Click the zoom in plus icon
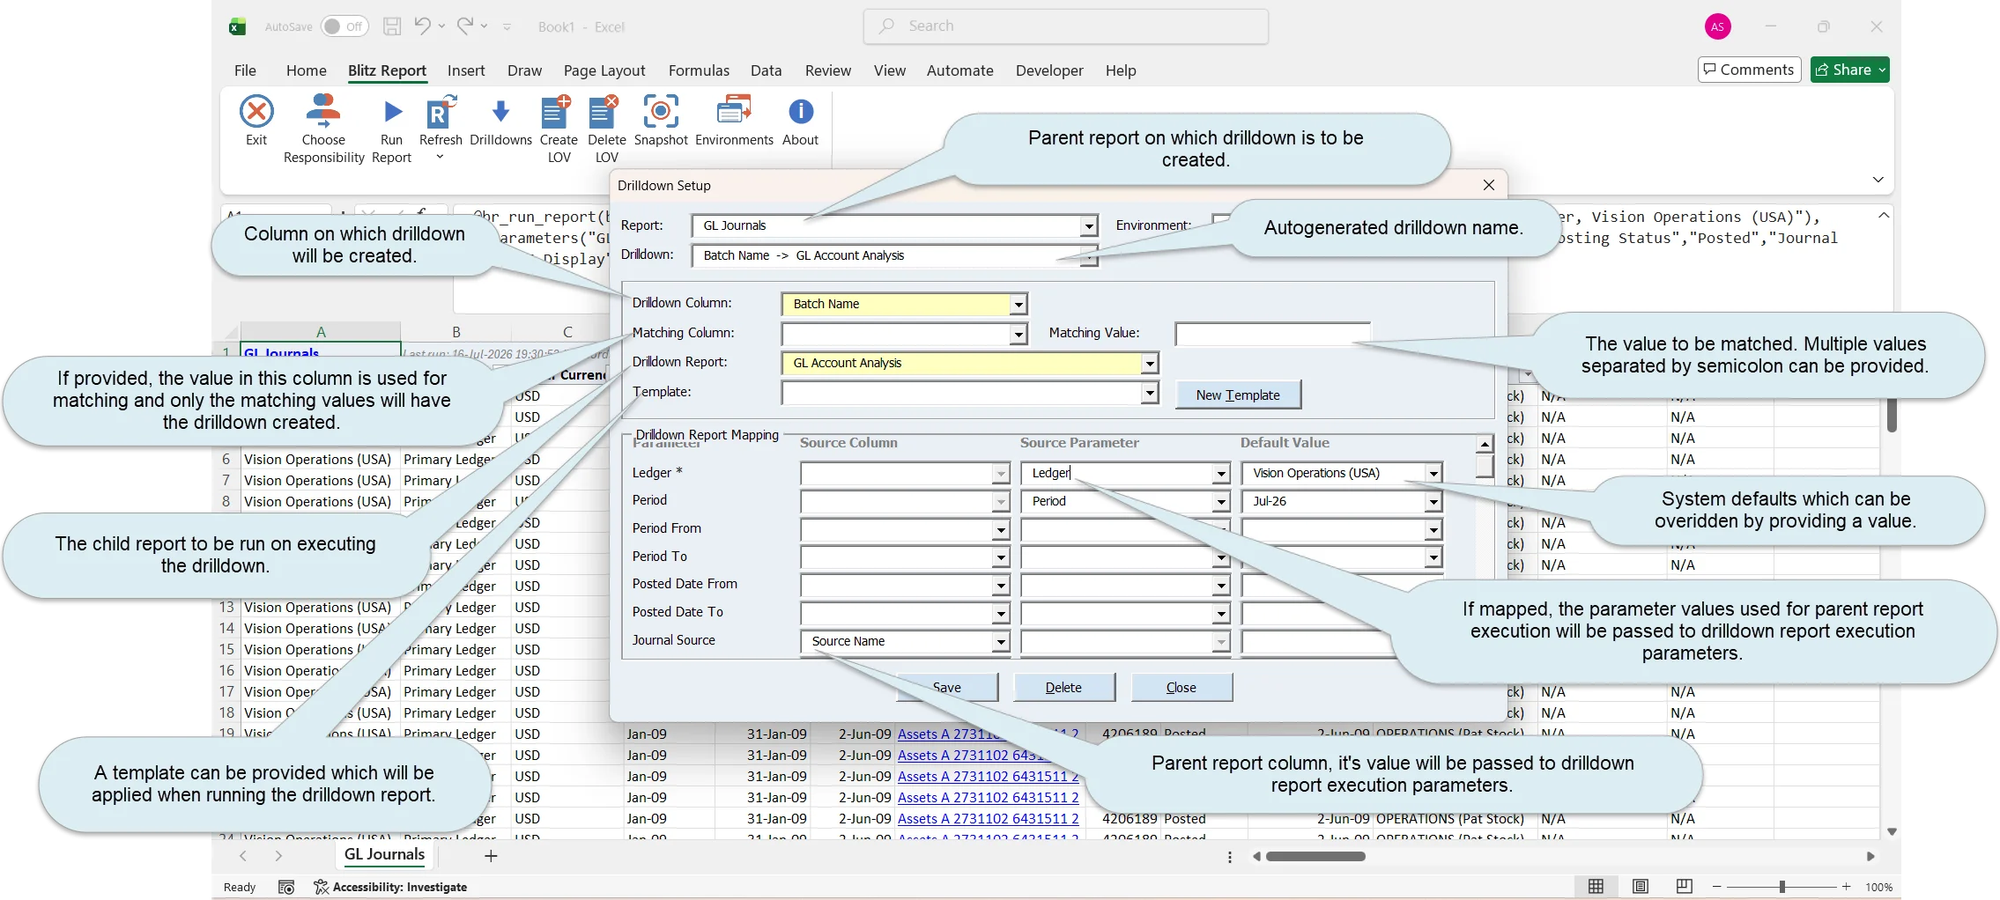Image resolution: width=2000 pixels, height=900 pixels. pos(1847,887)
